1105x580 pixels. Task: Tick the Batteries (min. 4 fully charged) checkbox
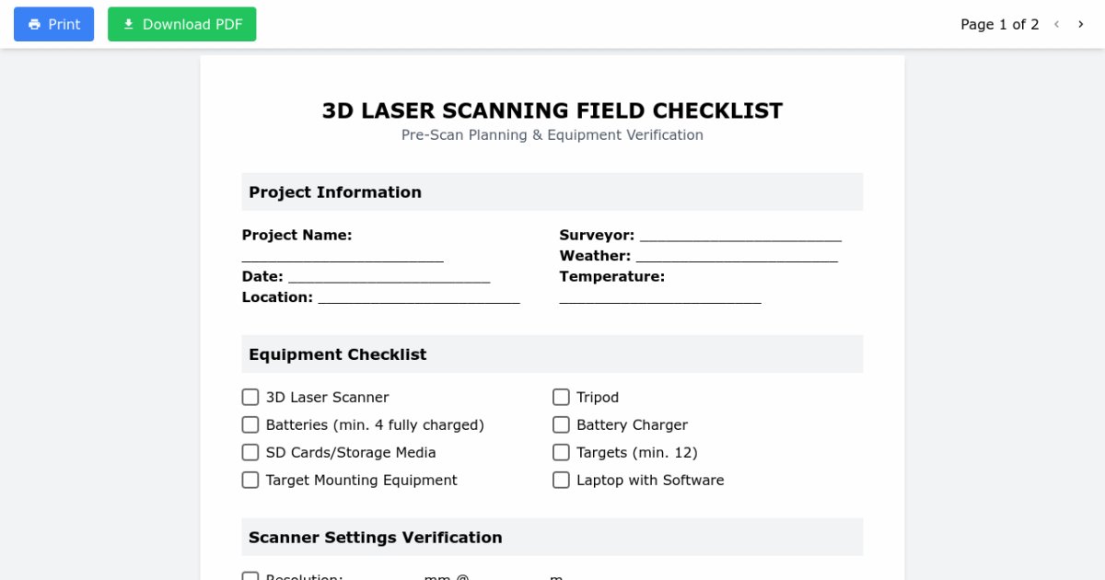pos(250,424)
